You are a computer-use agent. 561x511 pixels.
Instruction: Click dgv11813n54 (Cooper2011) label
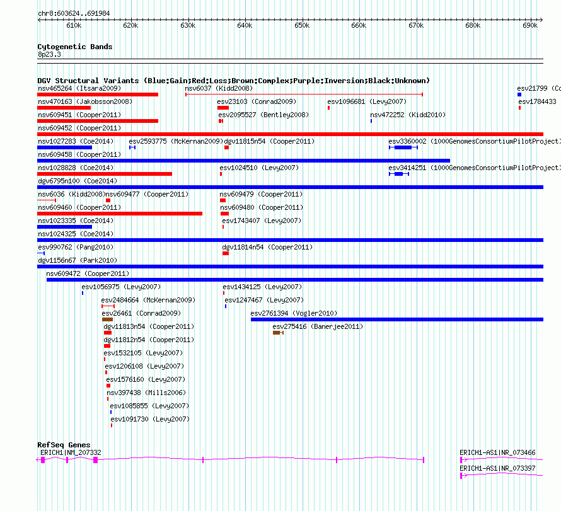coord(149,326)
